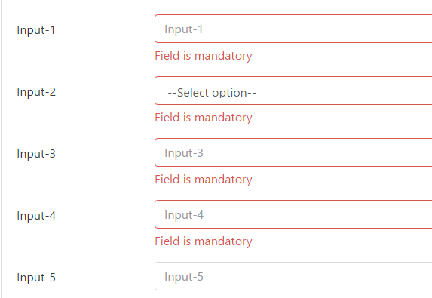Click the grey 'Input-5' placeholder text
Viewport: 432px width, 298px height.
tap(184, 277)
